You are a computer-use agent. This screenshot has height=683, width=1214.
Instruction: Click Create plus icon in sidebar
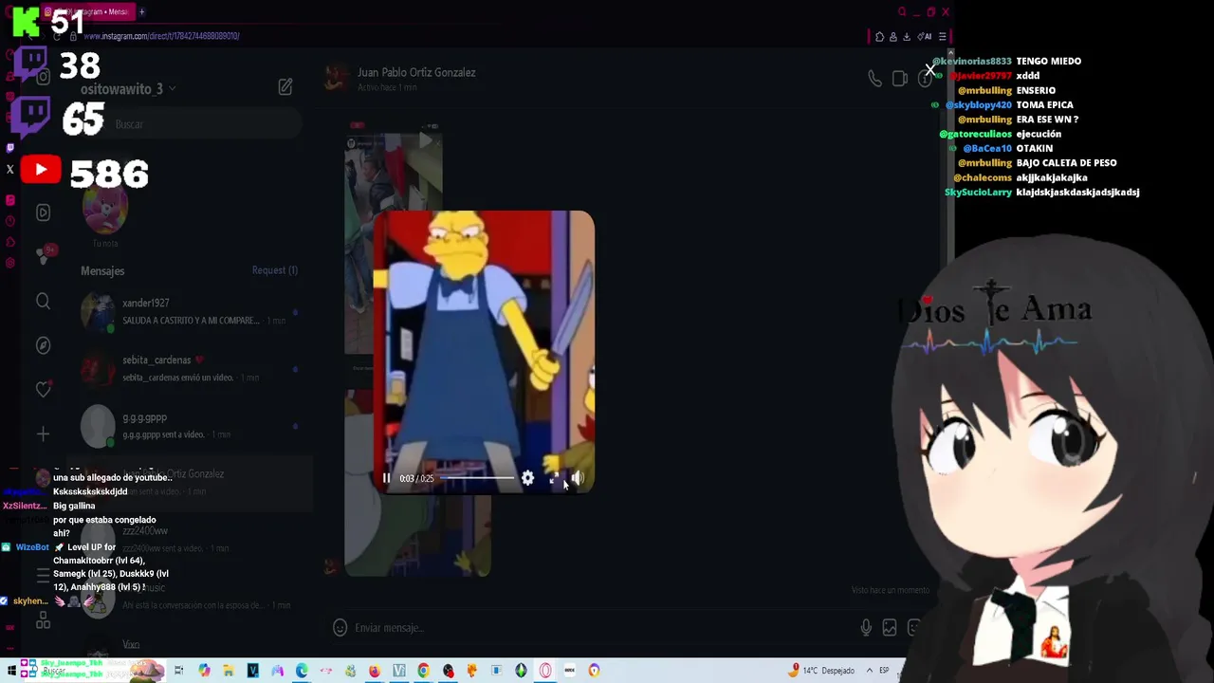click(x=43, y=434)
